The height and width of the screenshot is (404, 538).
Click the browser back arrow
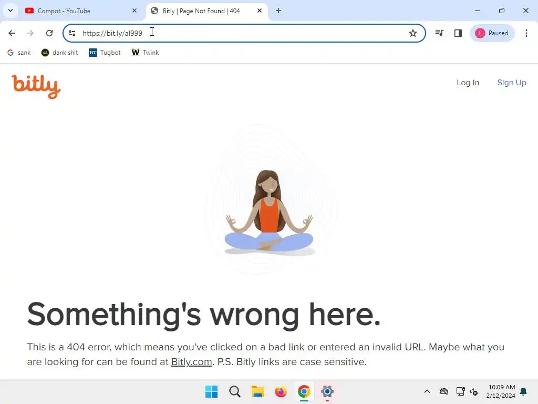pos(12,33)
